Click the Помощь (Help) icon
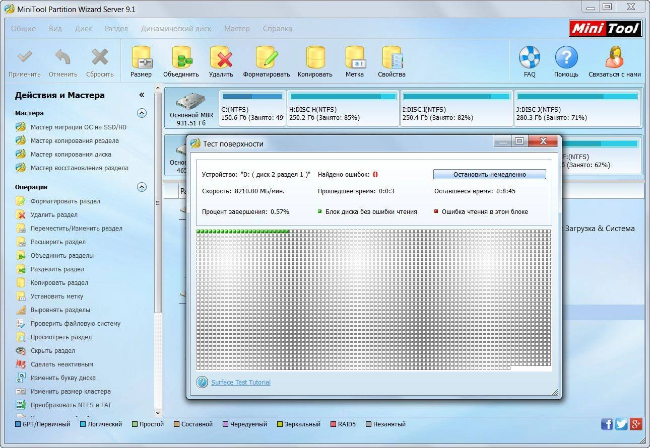 (566, 57)
